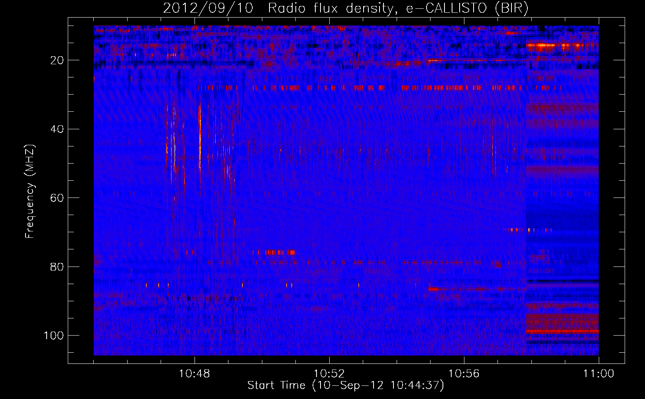Click the 60 frequency tick label
645x399 pixels.
pos(57,198)
